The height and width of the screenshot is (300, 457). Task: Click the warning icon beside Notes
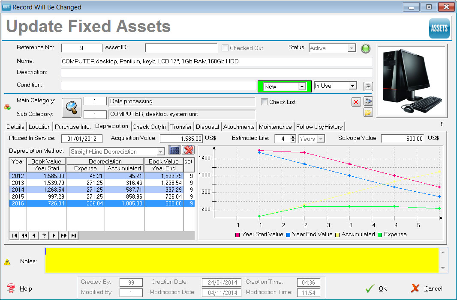pyautogui.click(x=7, y=262)
